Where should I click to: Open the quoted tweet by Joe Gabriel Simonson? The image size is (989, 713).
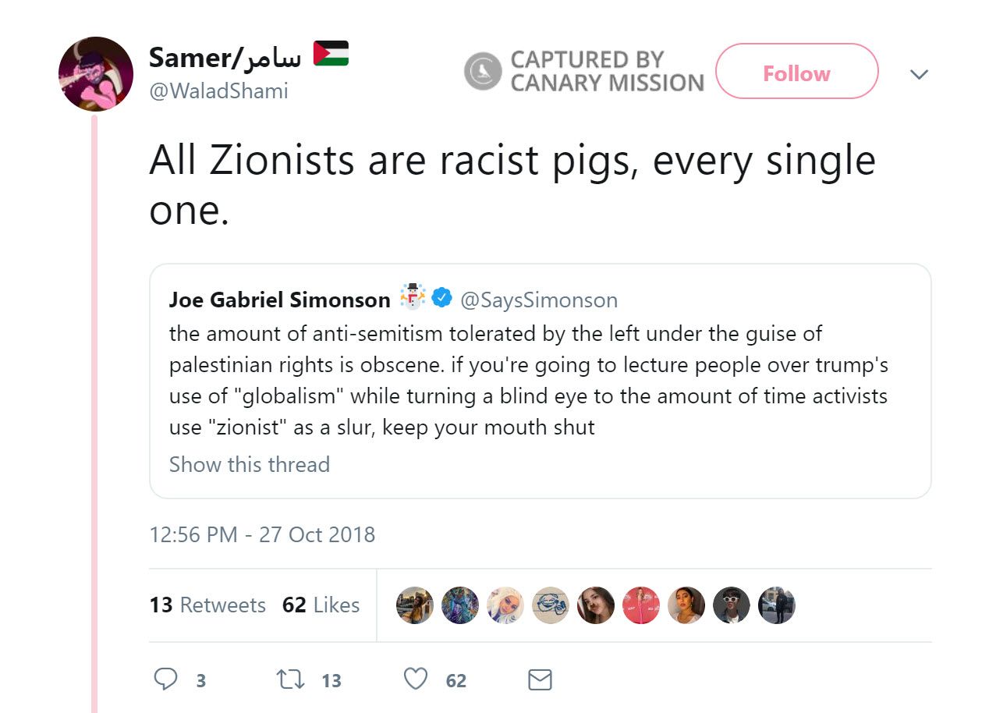coord(540,381)
